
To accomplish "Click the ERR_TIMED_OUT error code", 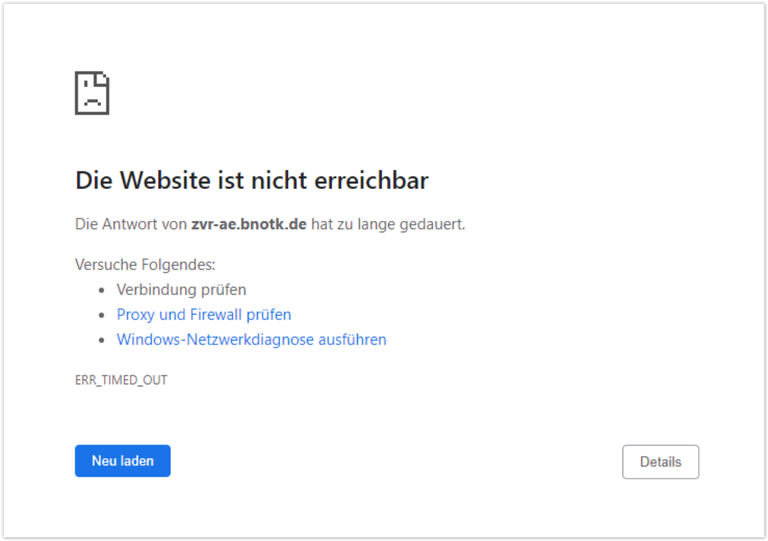I will tap(121, 380).
